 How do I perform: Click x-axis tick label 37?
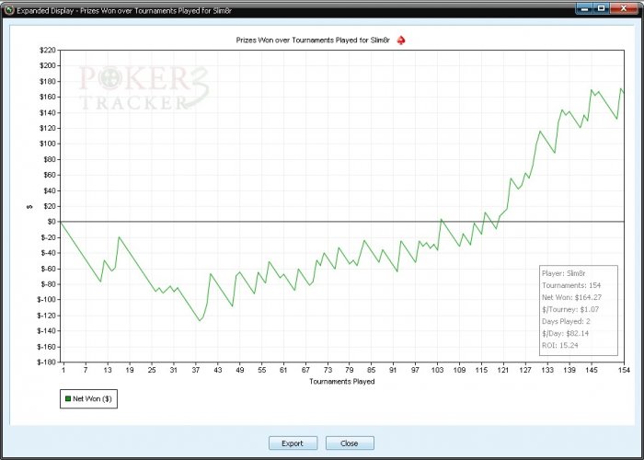click(x=196, y=370)
